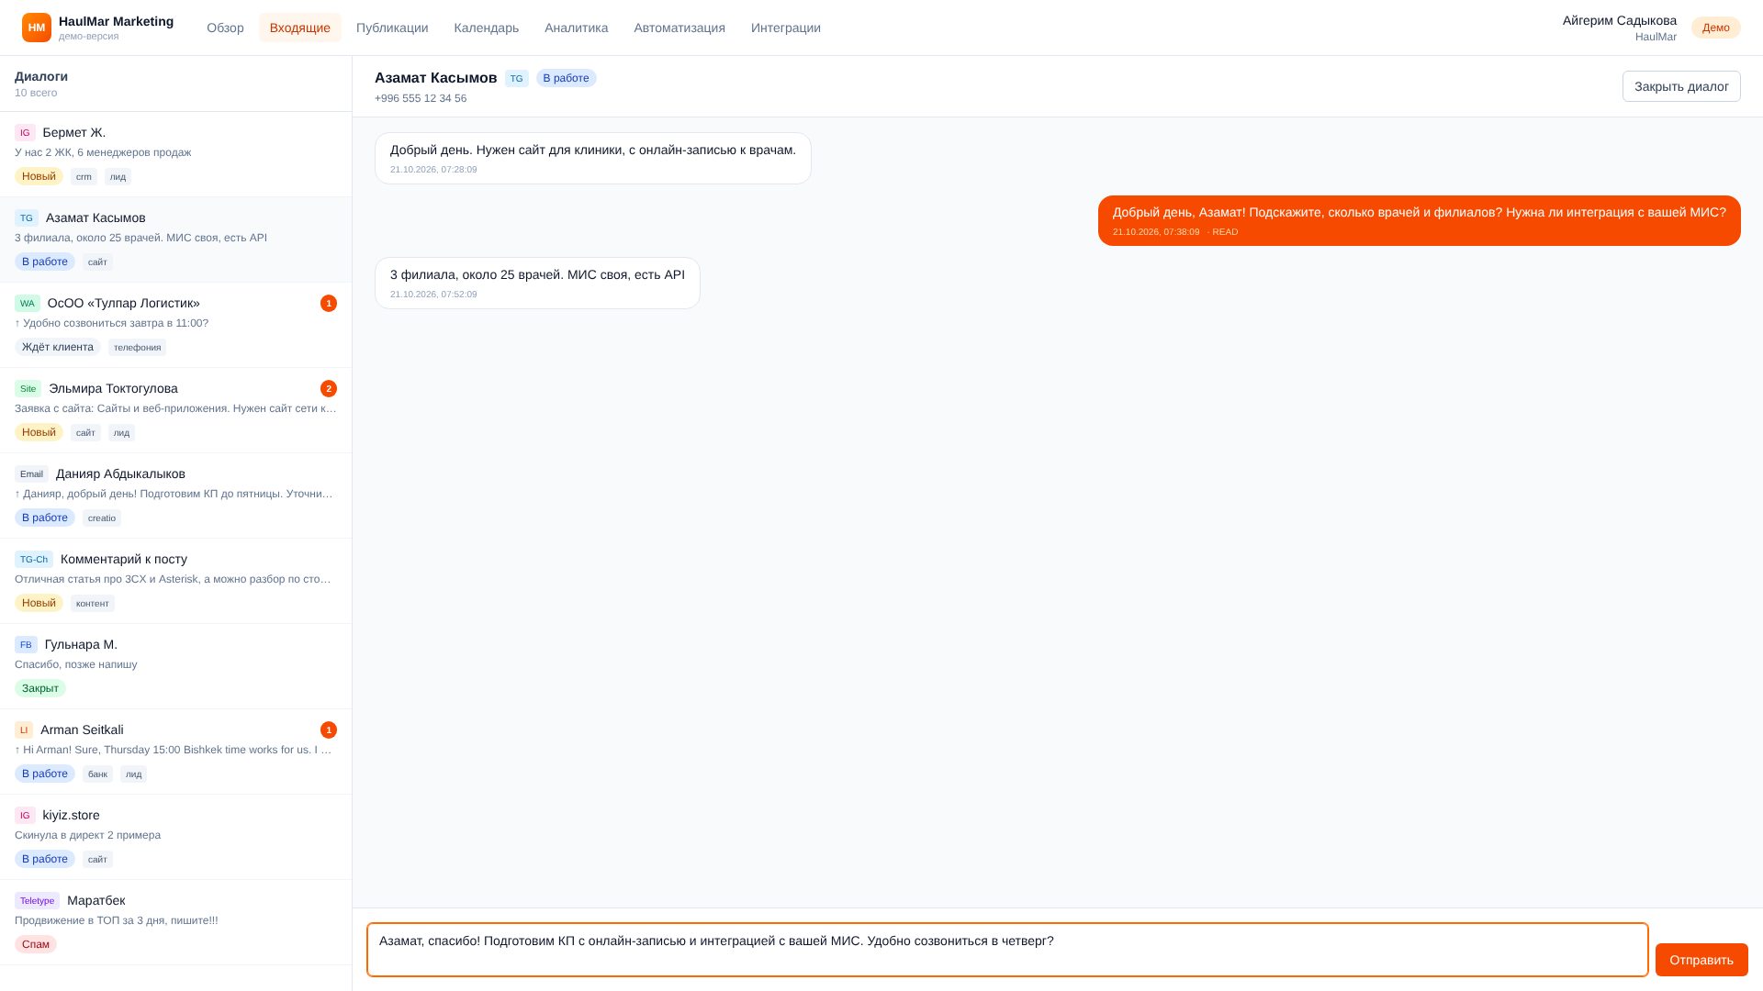Click the LI badge of Arman Seitkali
The height and width of the screenshot is (991, 1763).
click(24, 730)
